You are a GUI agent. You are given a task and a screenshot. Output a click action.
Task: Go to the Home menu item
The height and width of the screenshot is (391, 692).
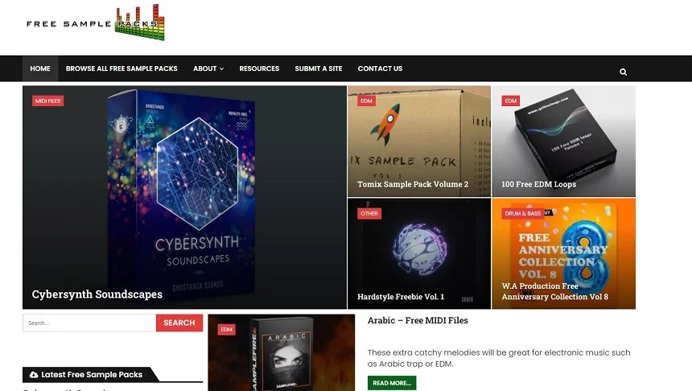[x=40, y=68]
